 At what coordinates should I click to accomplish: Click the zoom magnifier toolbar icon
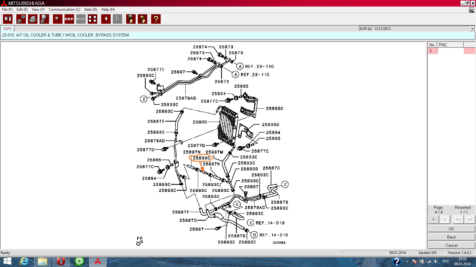57,19
